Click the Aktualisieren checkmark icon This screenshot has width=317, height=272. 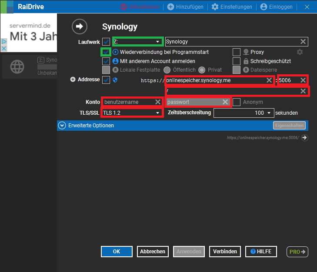tap(123, 7)
